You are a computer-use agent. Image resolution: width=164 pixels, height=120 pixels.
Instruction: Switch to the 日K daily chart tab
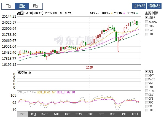coord(8,6)
